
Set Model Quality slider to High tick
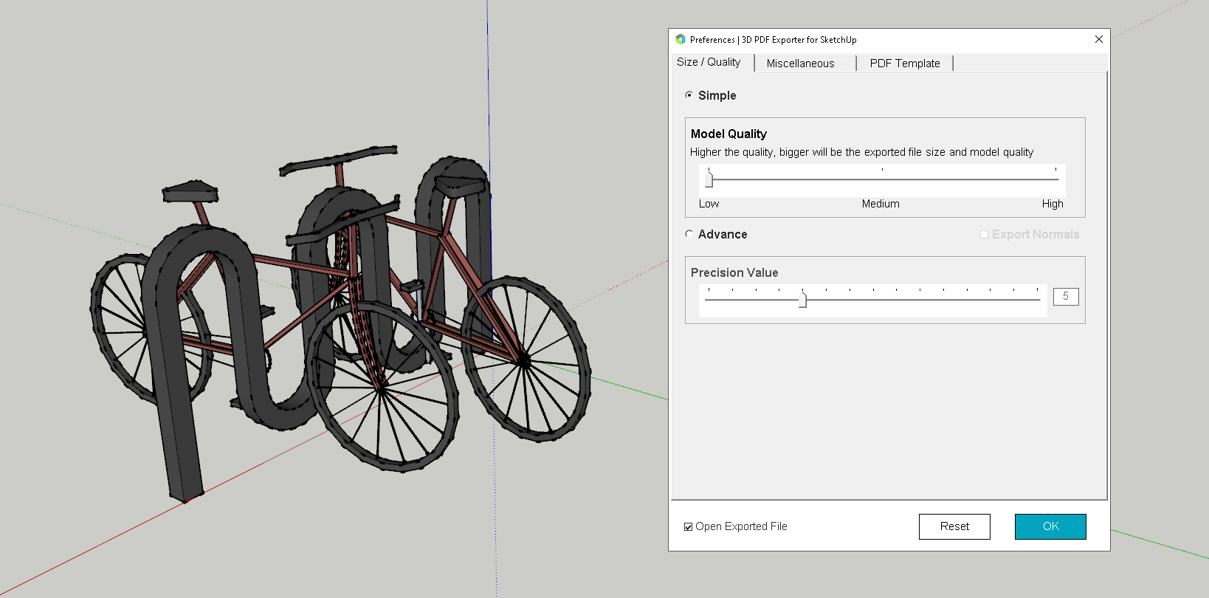tap(1055, 179)
